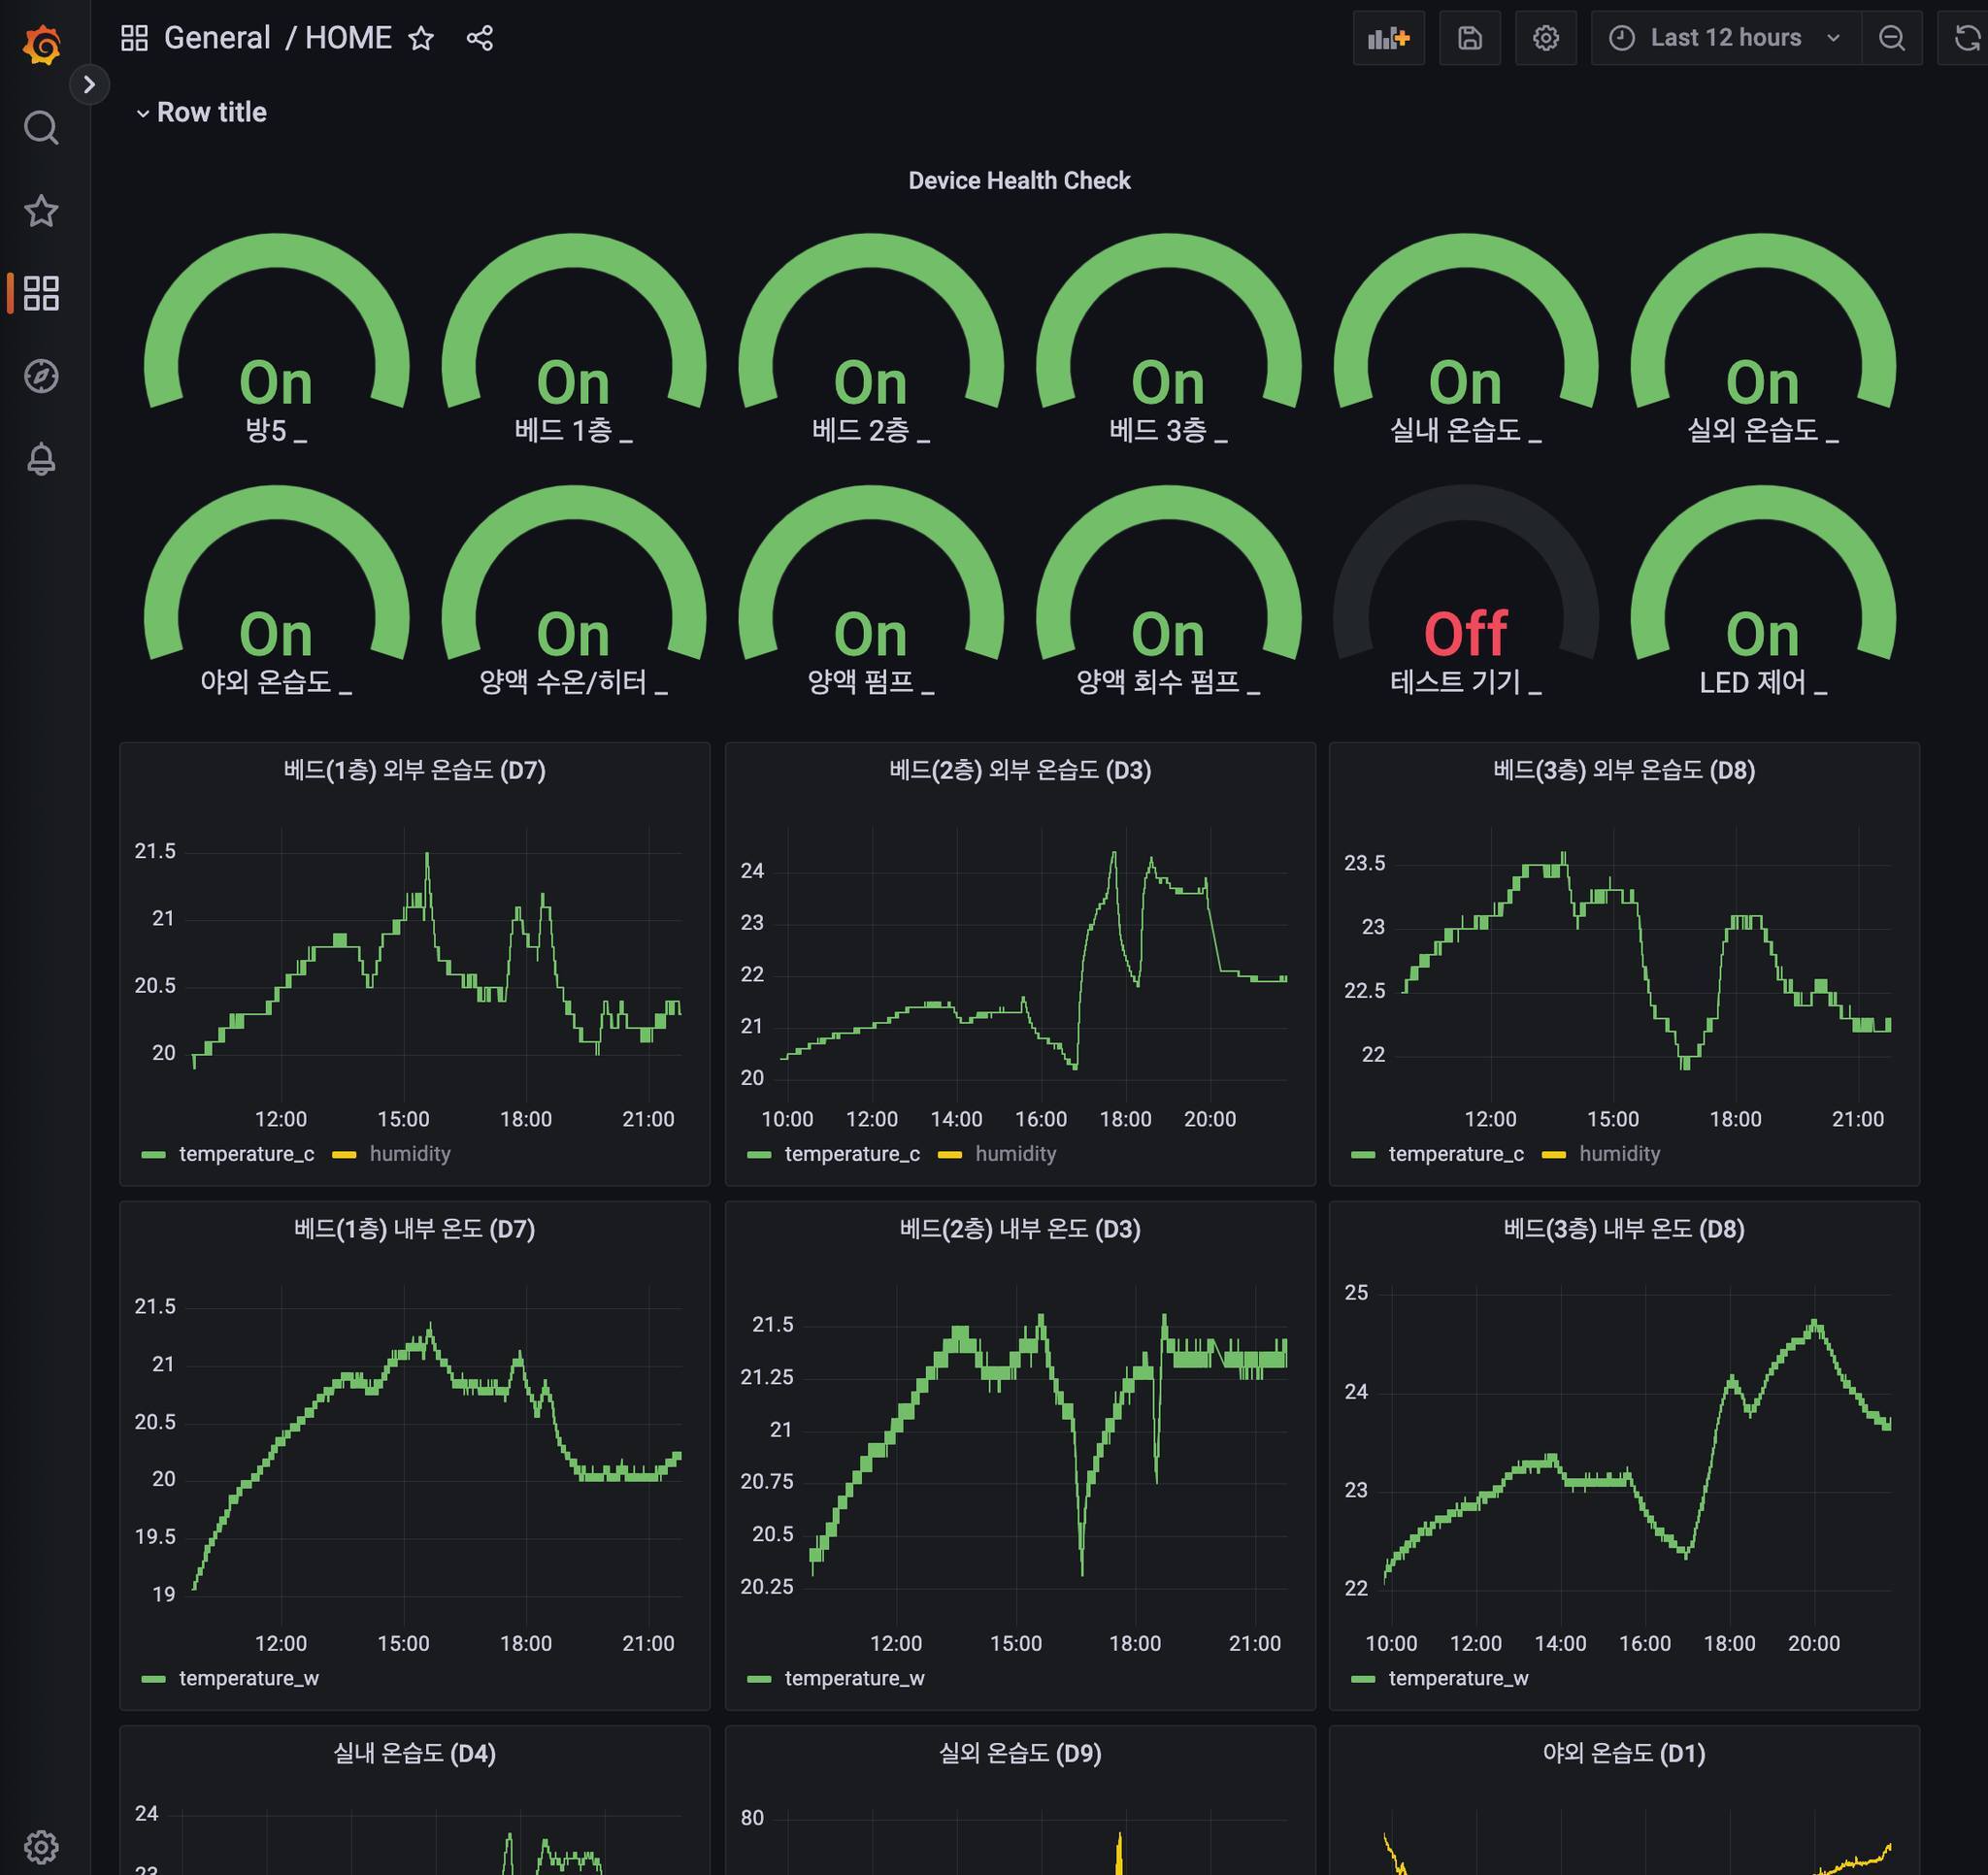Screen dimensions: 1988x1875
Task: Open the Device Health Check panel title menu
Action: tap(1018, 180)
